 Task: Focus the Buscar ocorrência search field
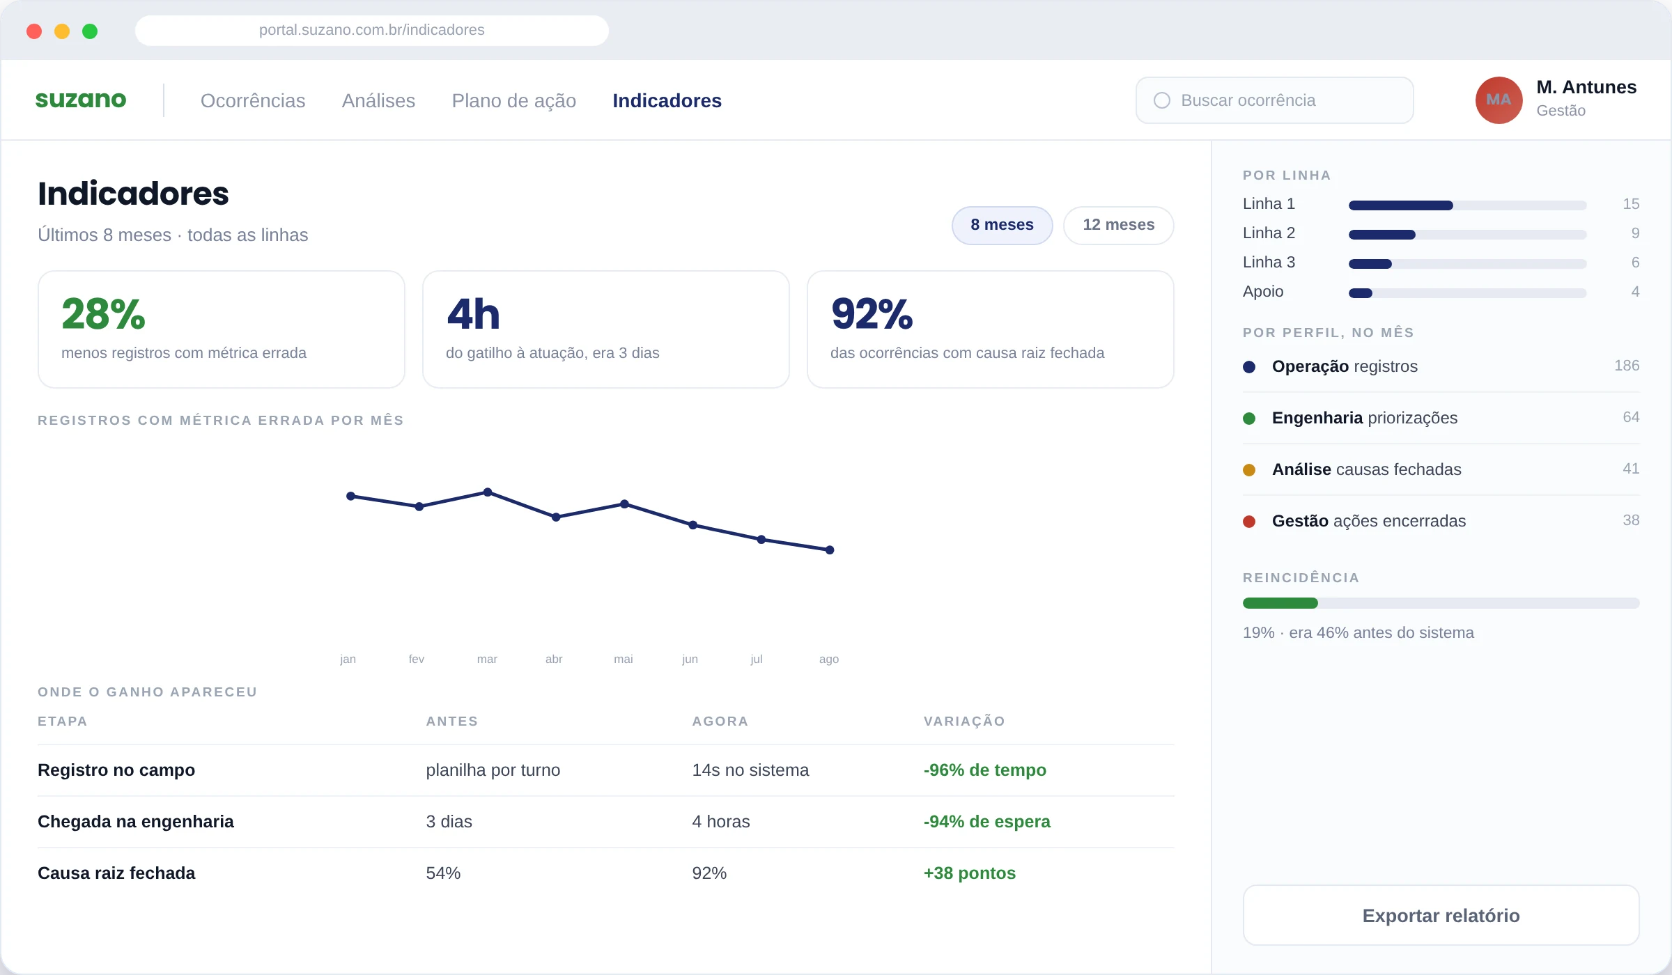coord(1274,100)
